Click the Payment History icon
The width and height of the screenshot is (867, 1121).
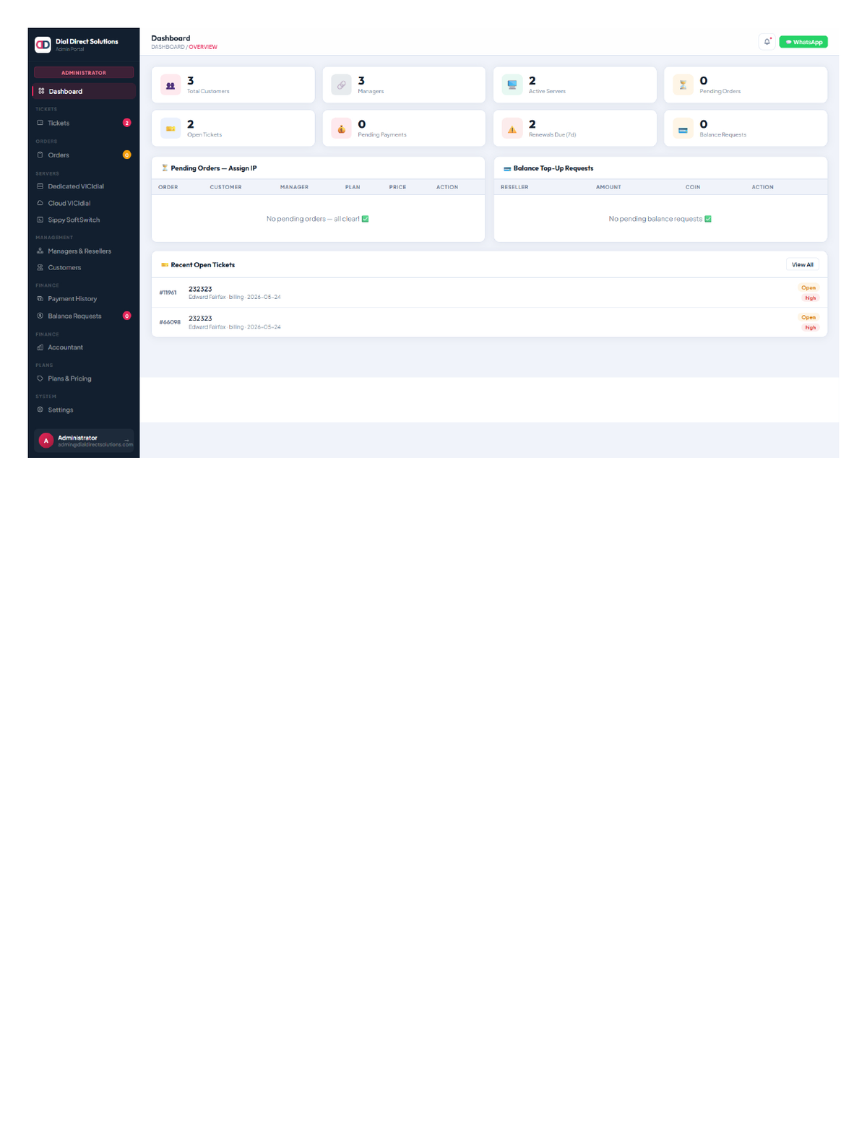pyautogui.click(x=40, y=298)
